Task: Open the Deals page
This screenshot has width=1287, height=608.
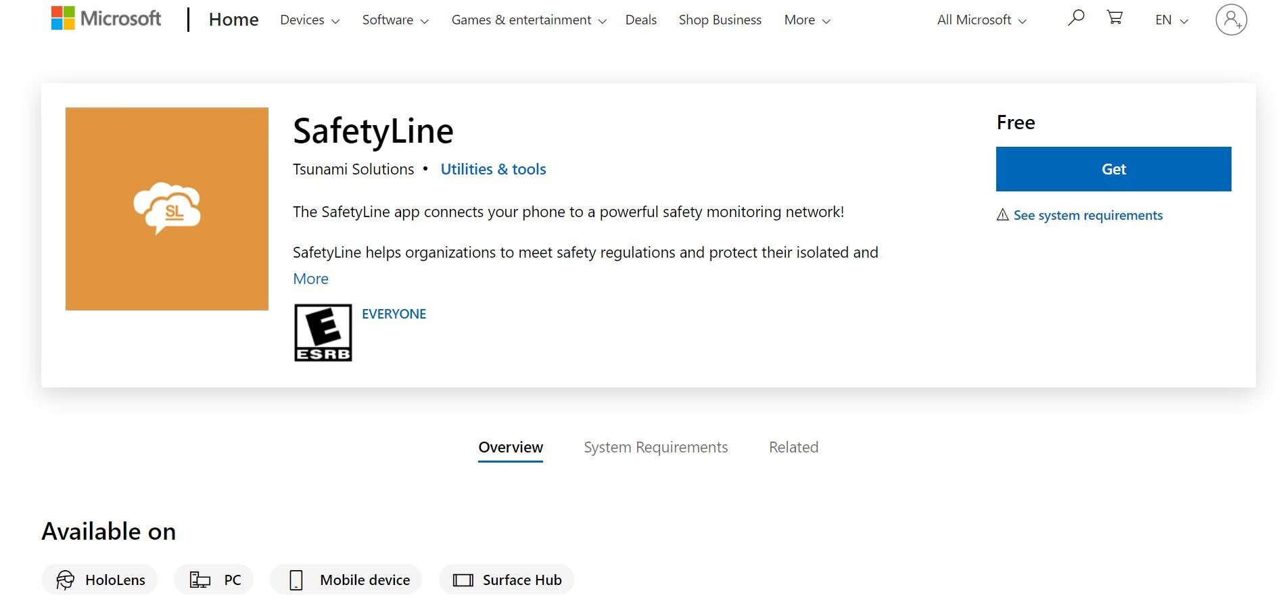Action: pos(641,20)
